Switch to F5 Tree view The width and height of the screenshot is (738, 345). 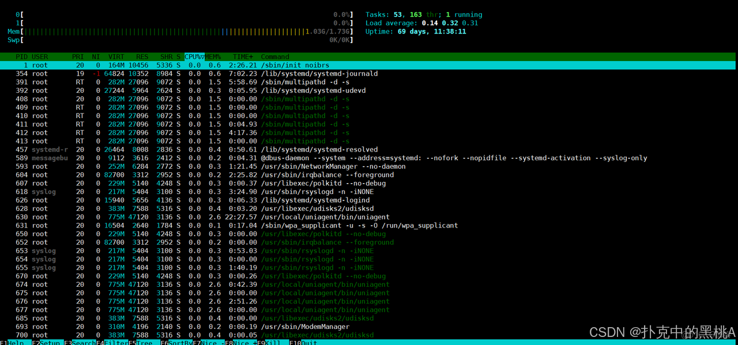144,342
